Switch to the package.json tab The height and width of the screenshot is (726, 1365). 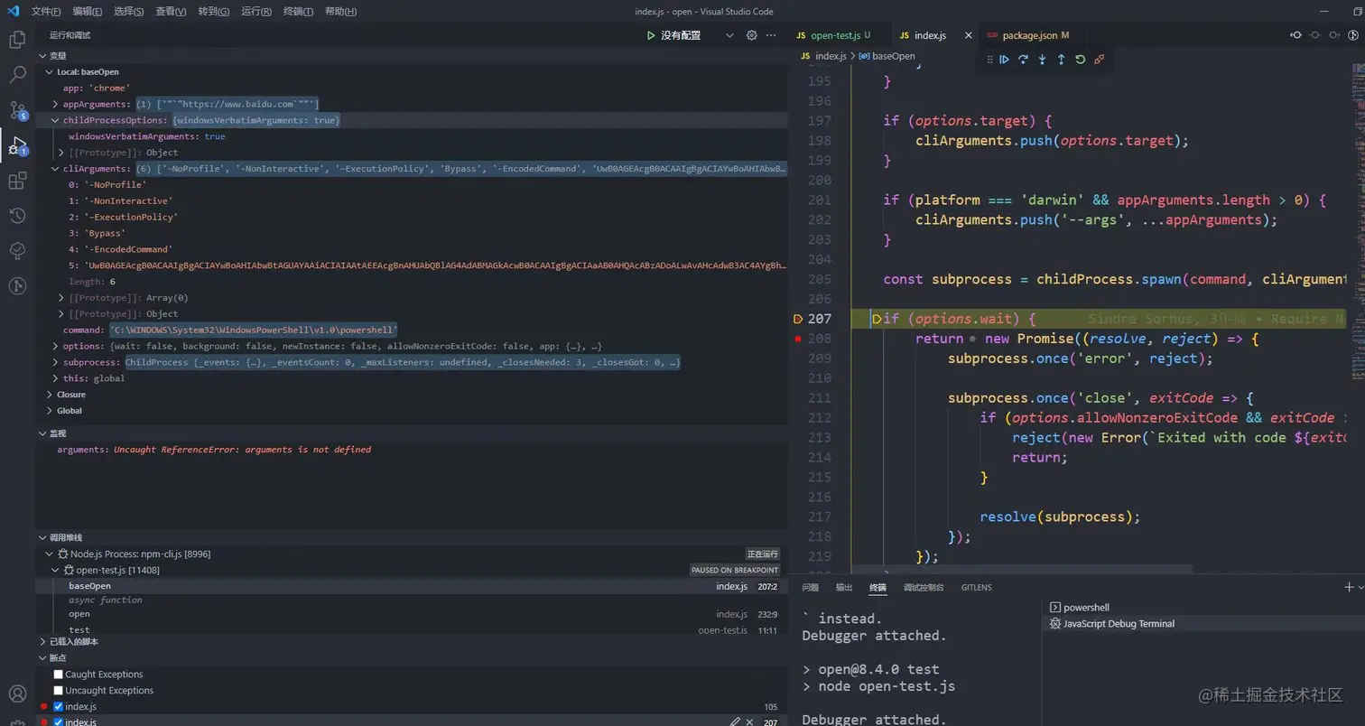pos(1029,35)
